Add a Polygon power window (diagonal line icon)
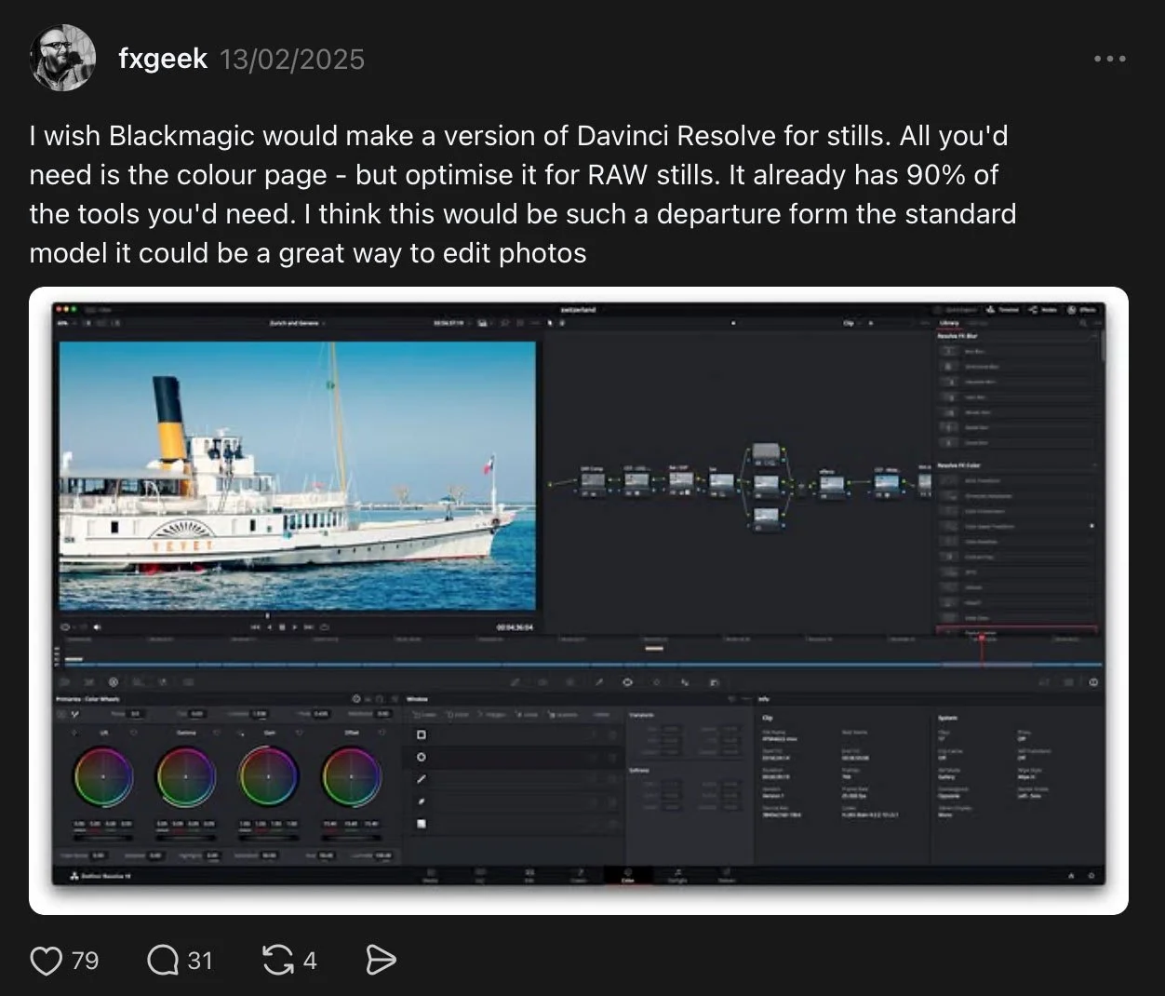1165x996 pixels. (x=422, y=779)
